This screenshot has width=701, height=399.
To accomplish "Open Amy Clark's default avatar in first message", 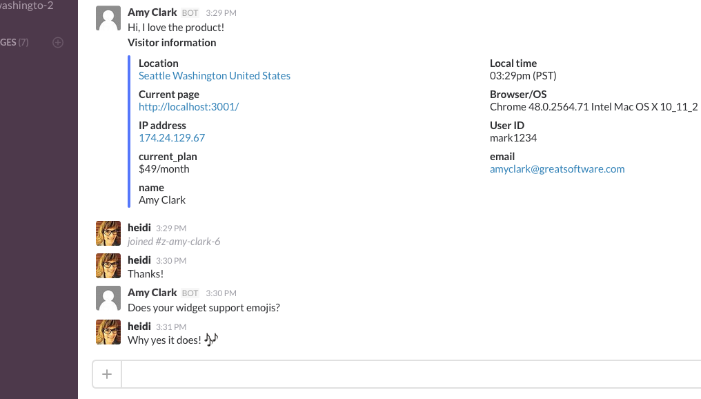I will click(108, 19).
